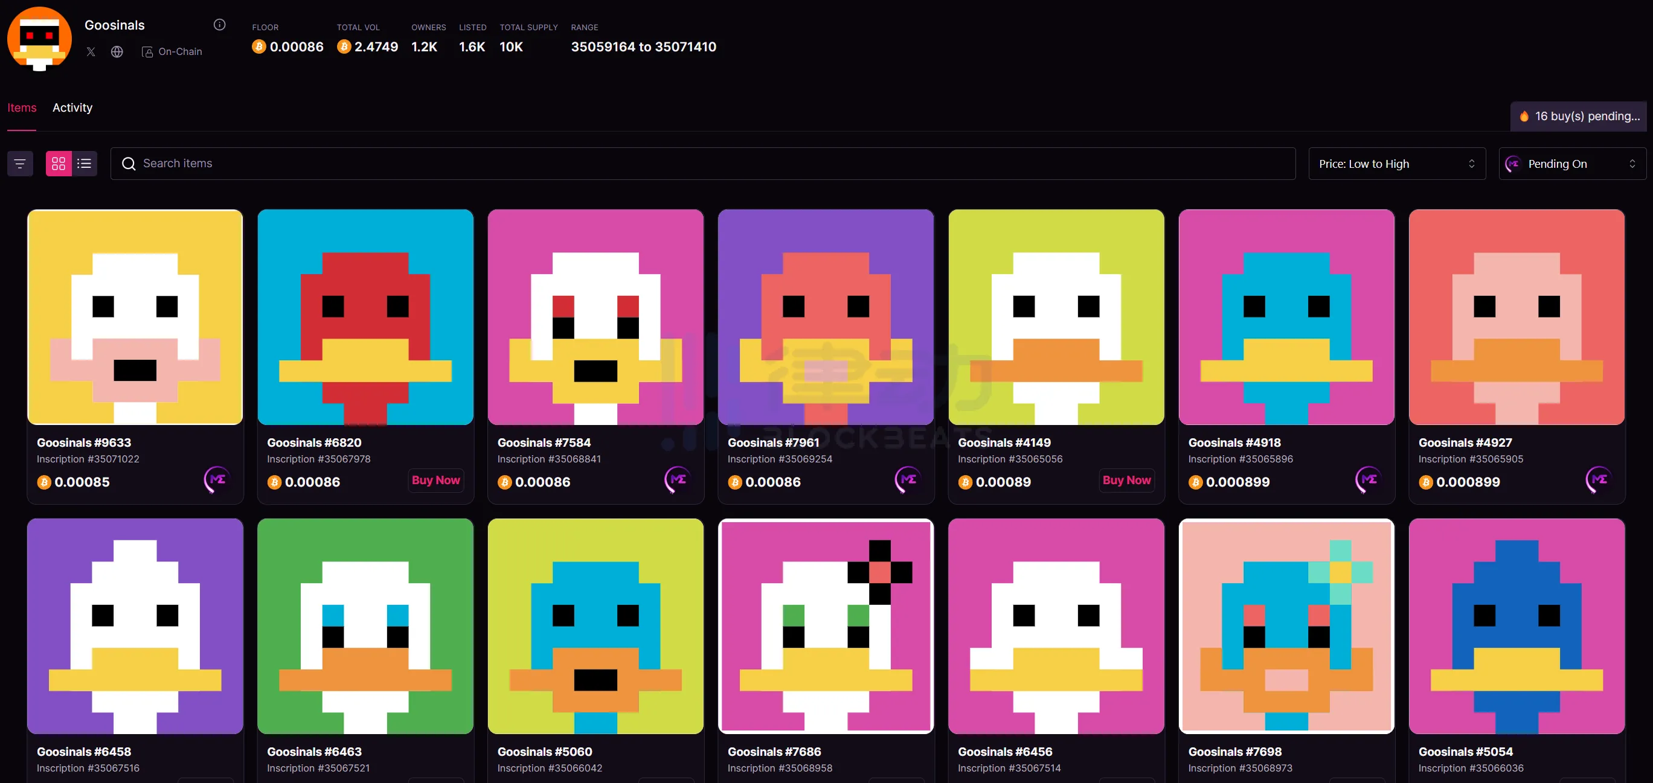This screenshot has height=783, width=1653.
Task: Expand the Pending On dropdown arrows
Action: pyautogui.click(x=1632, y=164)
